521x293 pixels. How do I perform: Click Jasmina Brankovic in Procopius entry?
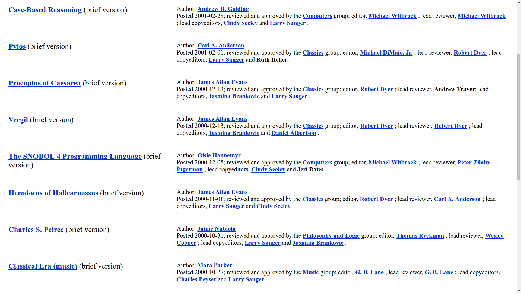coord(234,96)
